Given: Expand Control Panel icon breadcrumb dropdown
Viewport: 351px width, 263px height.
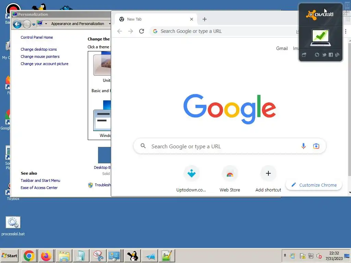Looking at the screenshot, I should 46,24.
